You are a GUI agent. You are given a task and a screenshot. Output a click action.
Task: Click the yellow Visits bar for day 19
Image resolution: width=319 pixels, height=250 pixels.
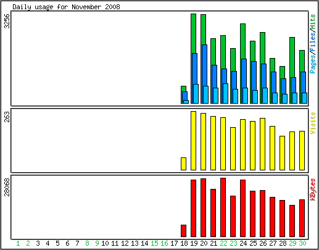point(193,141)
